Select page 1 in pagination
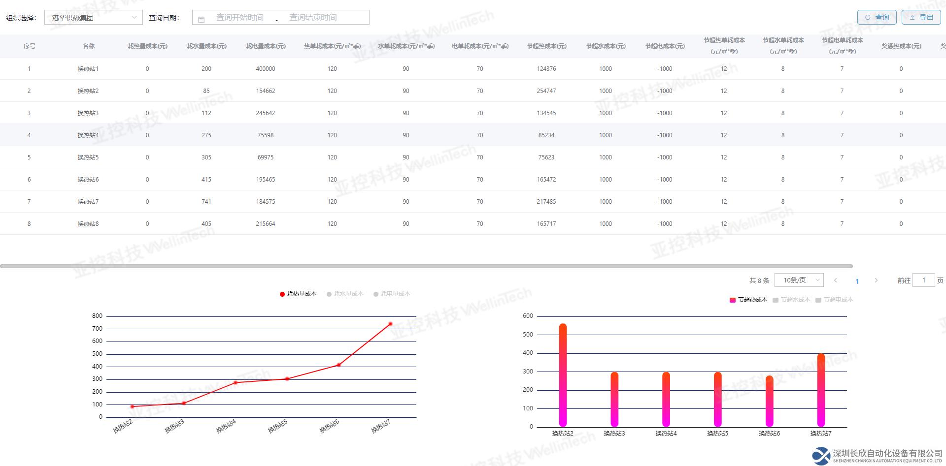 point(857,281)
